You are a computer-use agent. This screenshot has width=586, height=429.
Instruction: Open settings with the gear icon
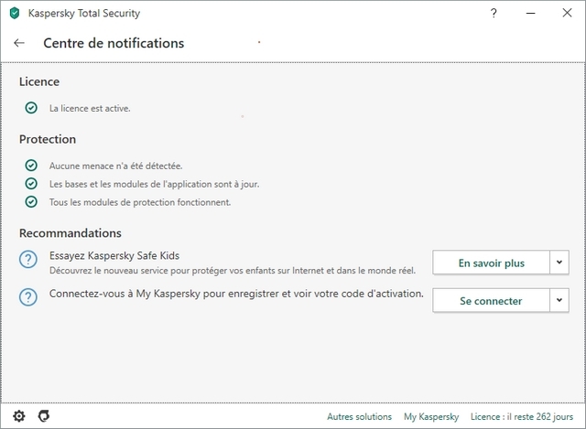click(19, 416)
